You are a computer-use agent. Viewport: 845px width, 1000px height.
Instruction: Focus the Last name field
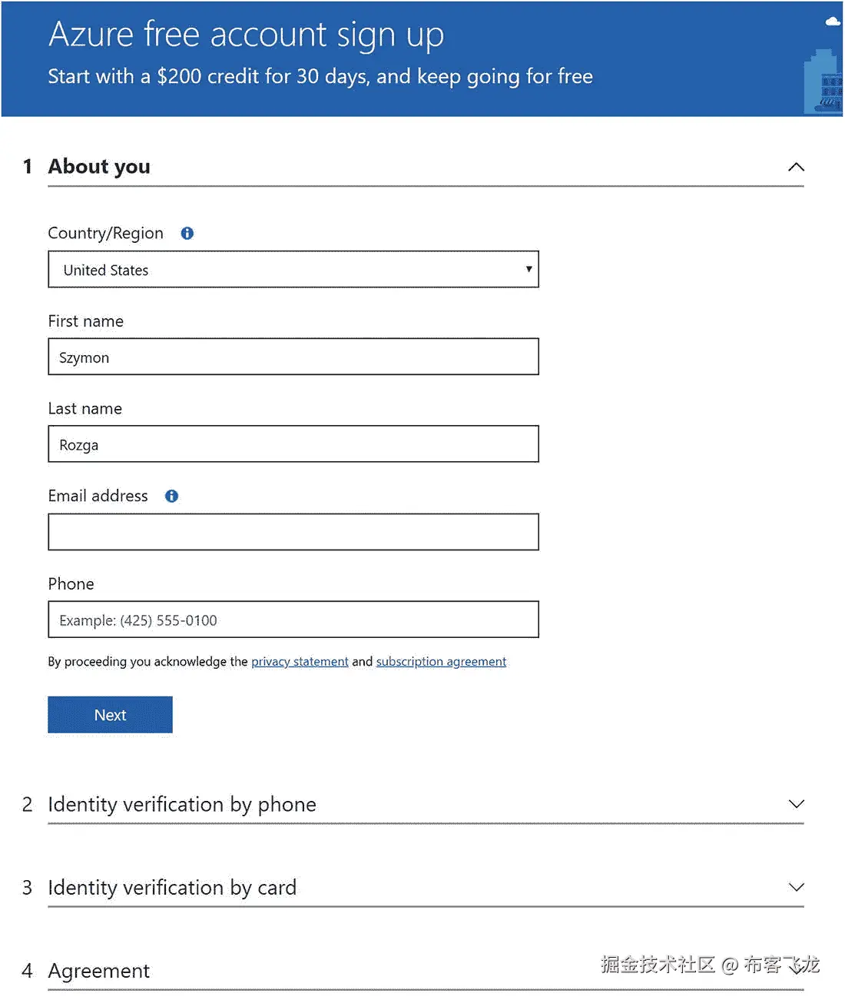coord(293,444)
